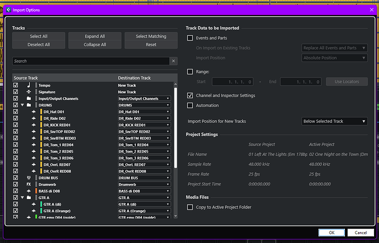
Task: Click the group channel icon for DRUM BUS
Action: point(29,178)
